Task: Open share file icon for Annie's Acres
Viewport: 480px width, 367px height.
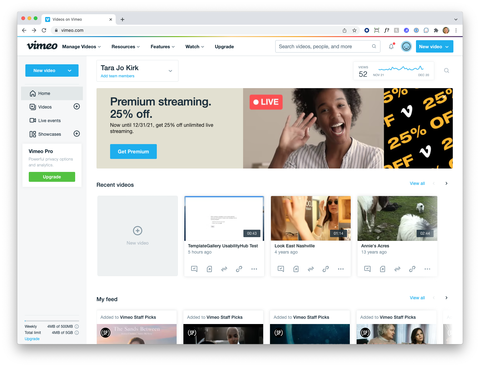Action: 383,269
